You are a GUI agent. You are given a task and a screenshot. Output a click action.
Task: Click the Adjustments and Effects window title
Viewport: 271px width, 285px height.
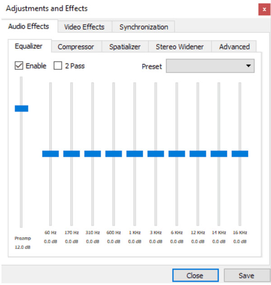click(x=47, y=9)
